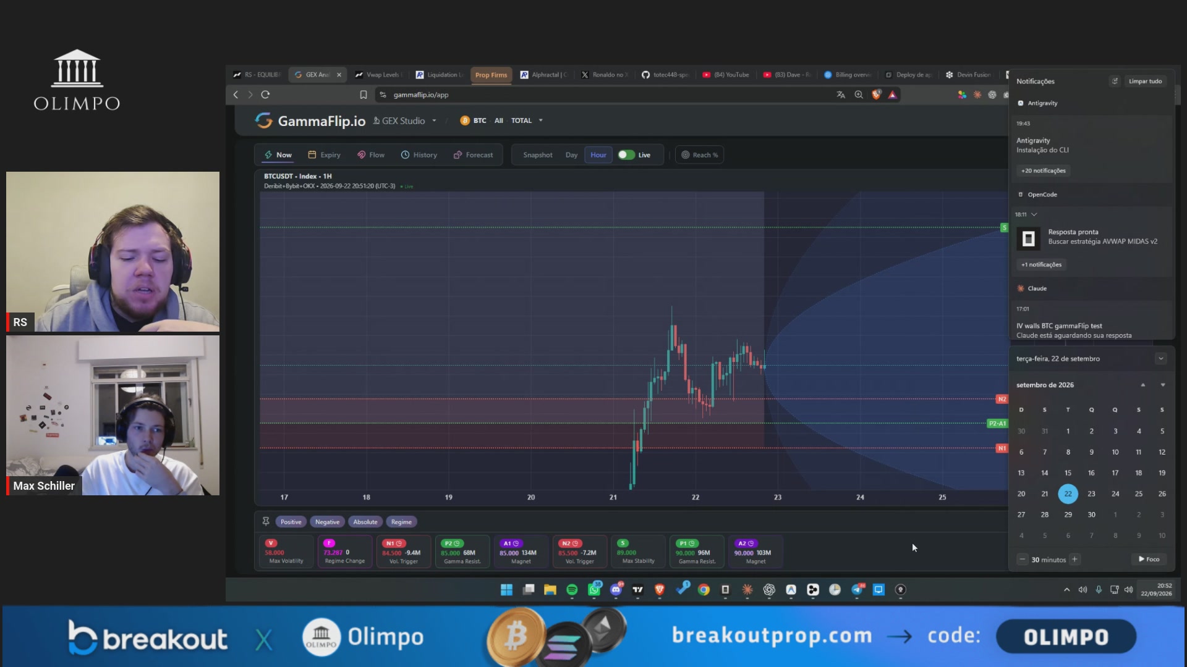Image resolution: width=1187 pixels, height=667 pixels.
Task: Open Discord from the taskbar
Action: (x=616, y=590)
